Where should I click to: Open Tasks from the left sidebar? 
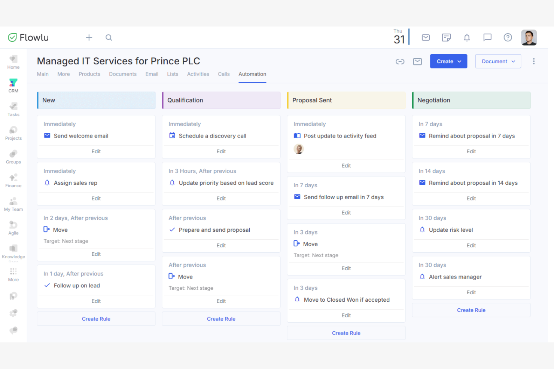13,109
